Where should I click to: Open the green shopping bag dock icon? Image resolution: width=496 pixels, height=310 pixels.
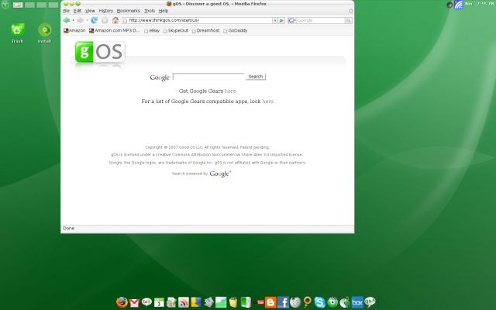coord(233,302)
